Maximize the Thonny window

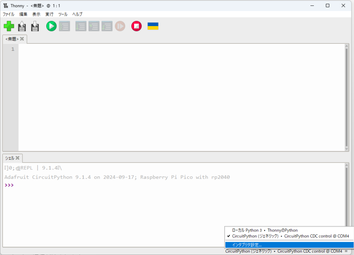[328, 6]
